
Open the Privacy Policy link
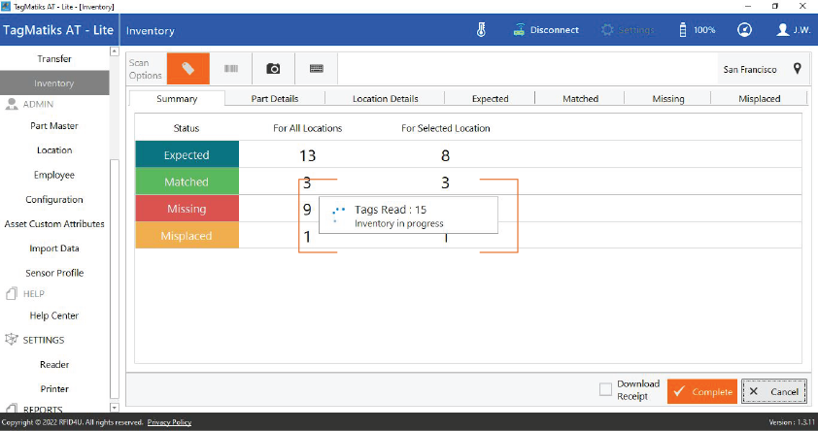click(169, 422)
